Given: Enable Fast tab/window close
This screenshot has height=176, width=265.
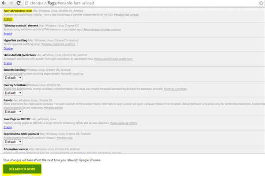Looking at the screenshot, I should [x=8, y=19].
